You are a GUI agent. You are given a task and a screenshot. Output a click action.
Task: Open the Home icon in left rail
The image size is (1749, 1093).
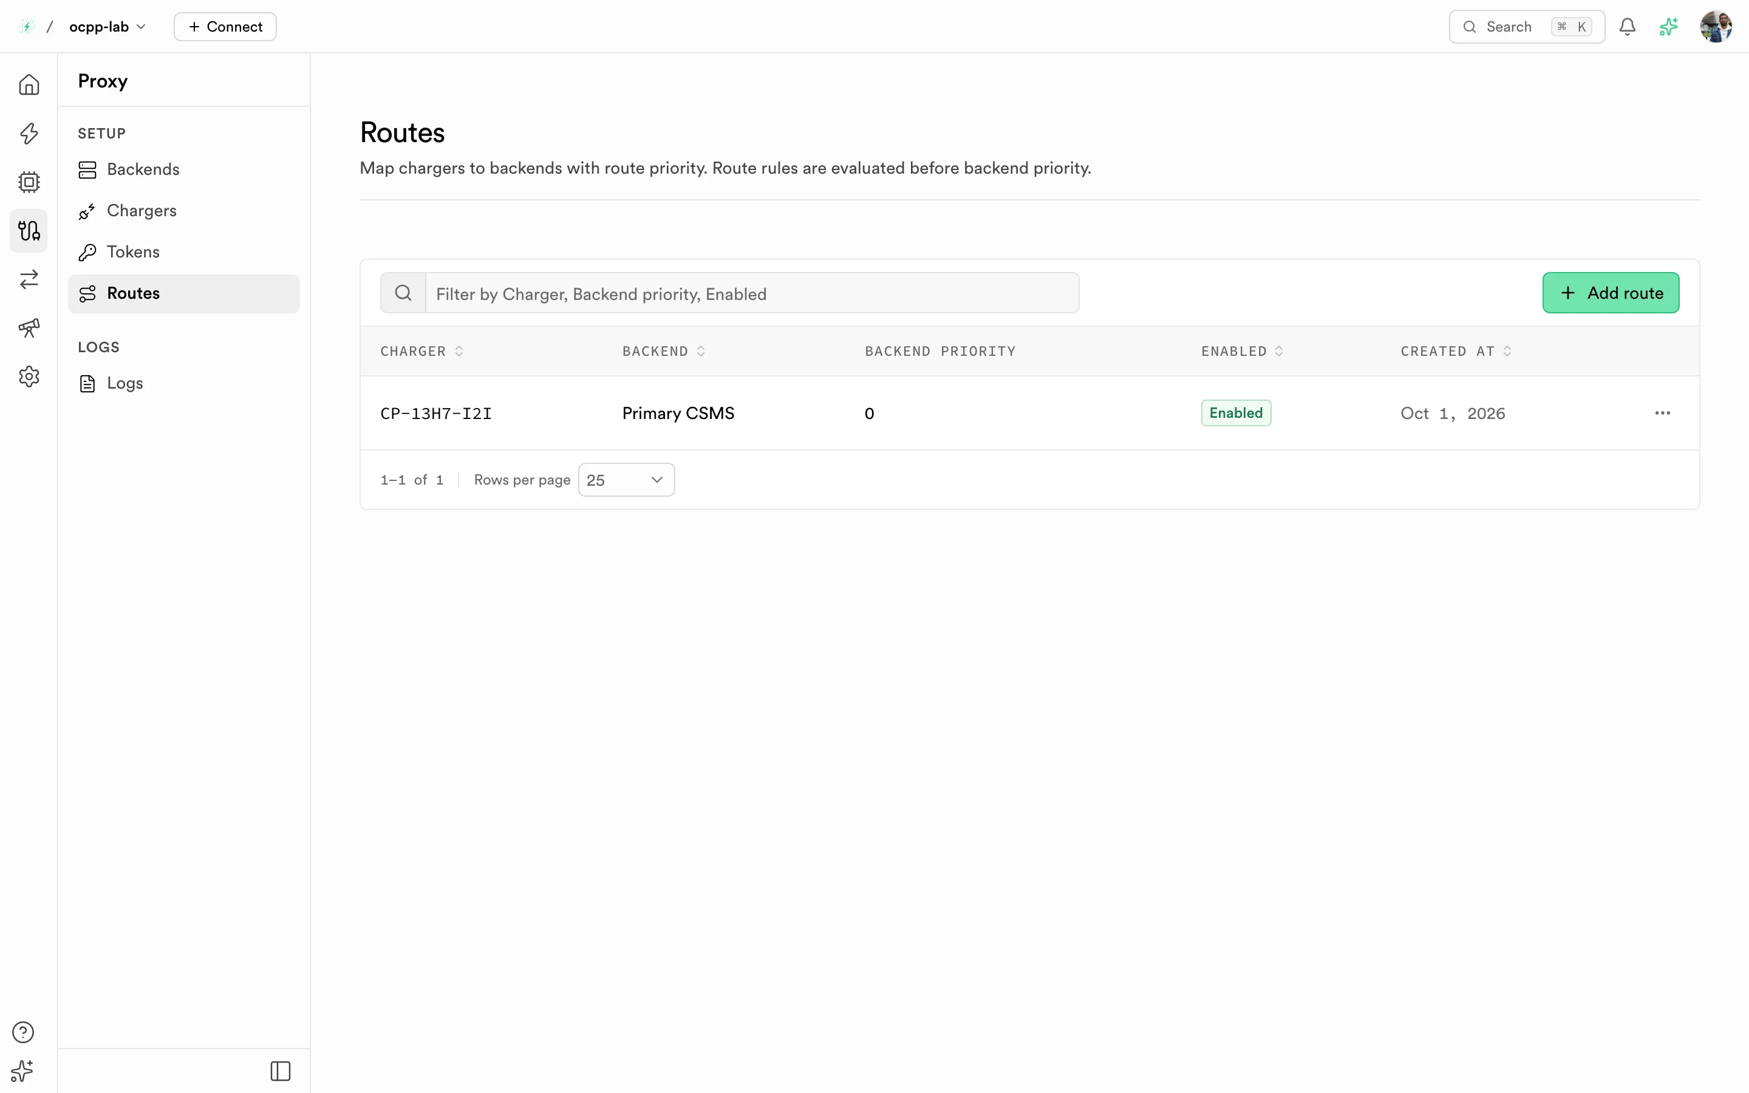coord(29,84)
